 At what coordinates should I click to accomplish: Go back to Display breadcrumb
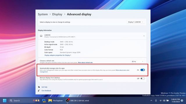57,14
